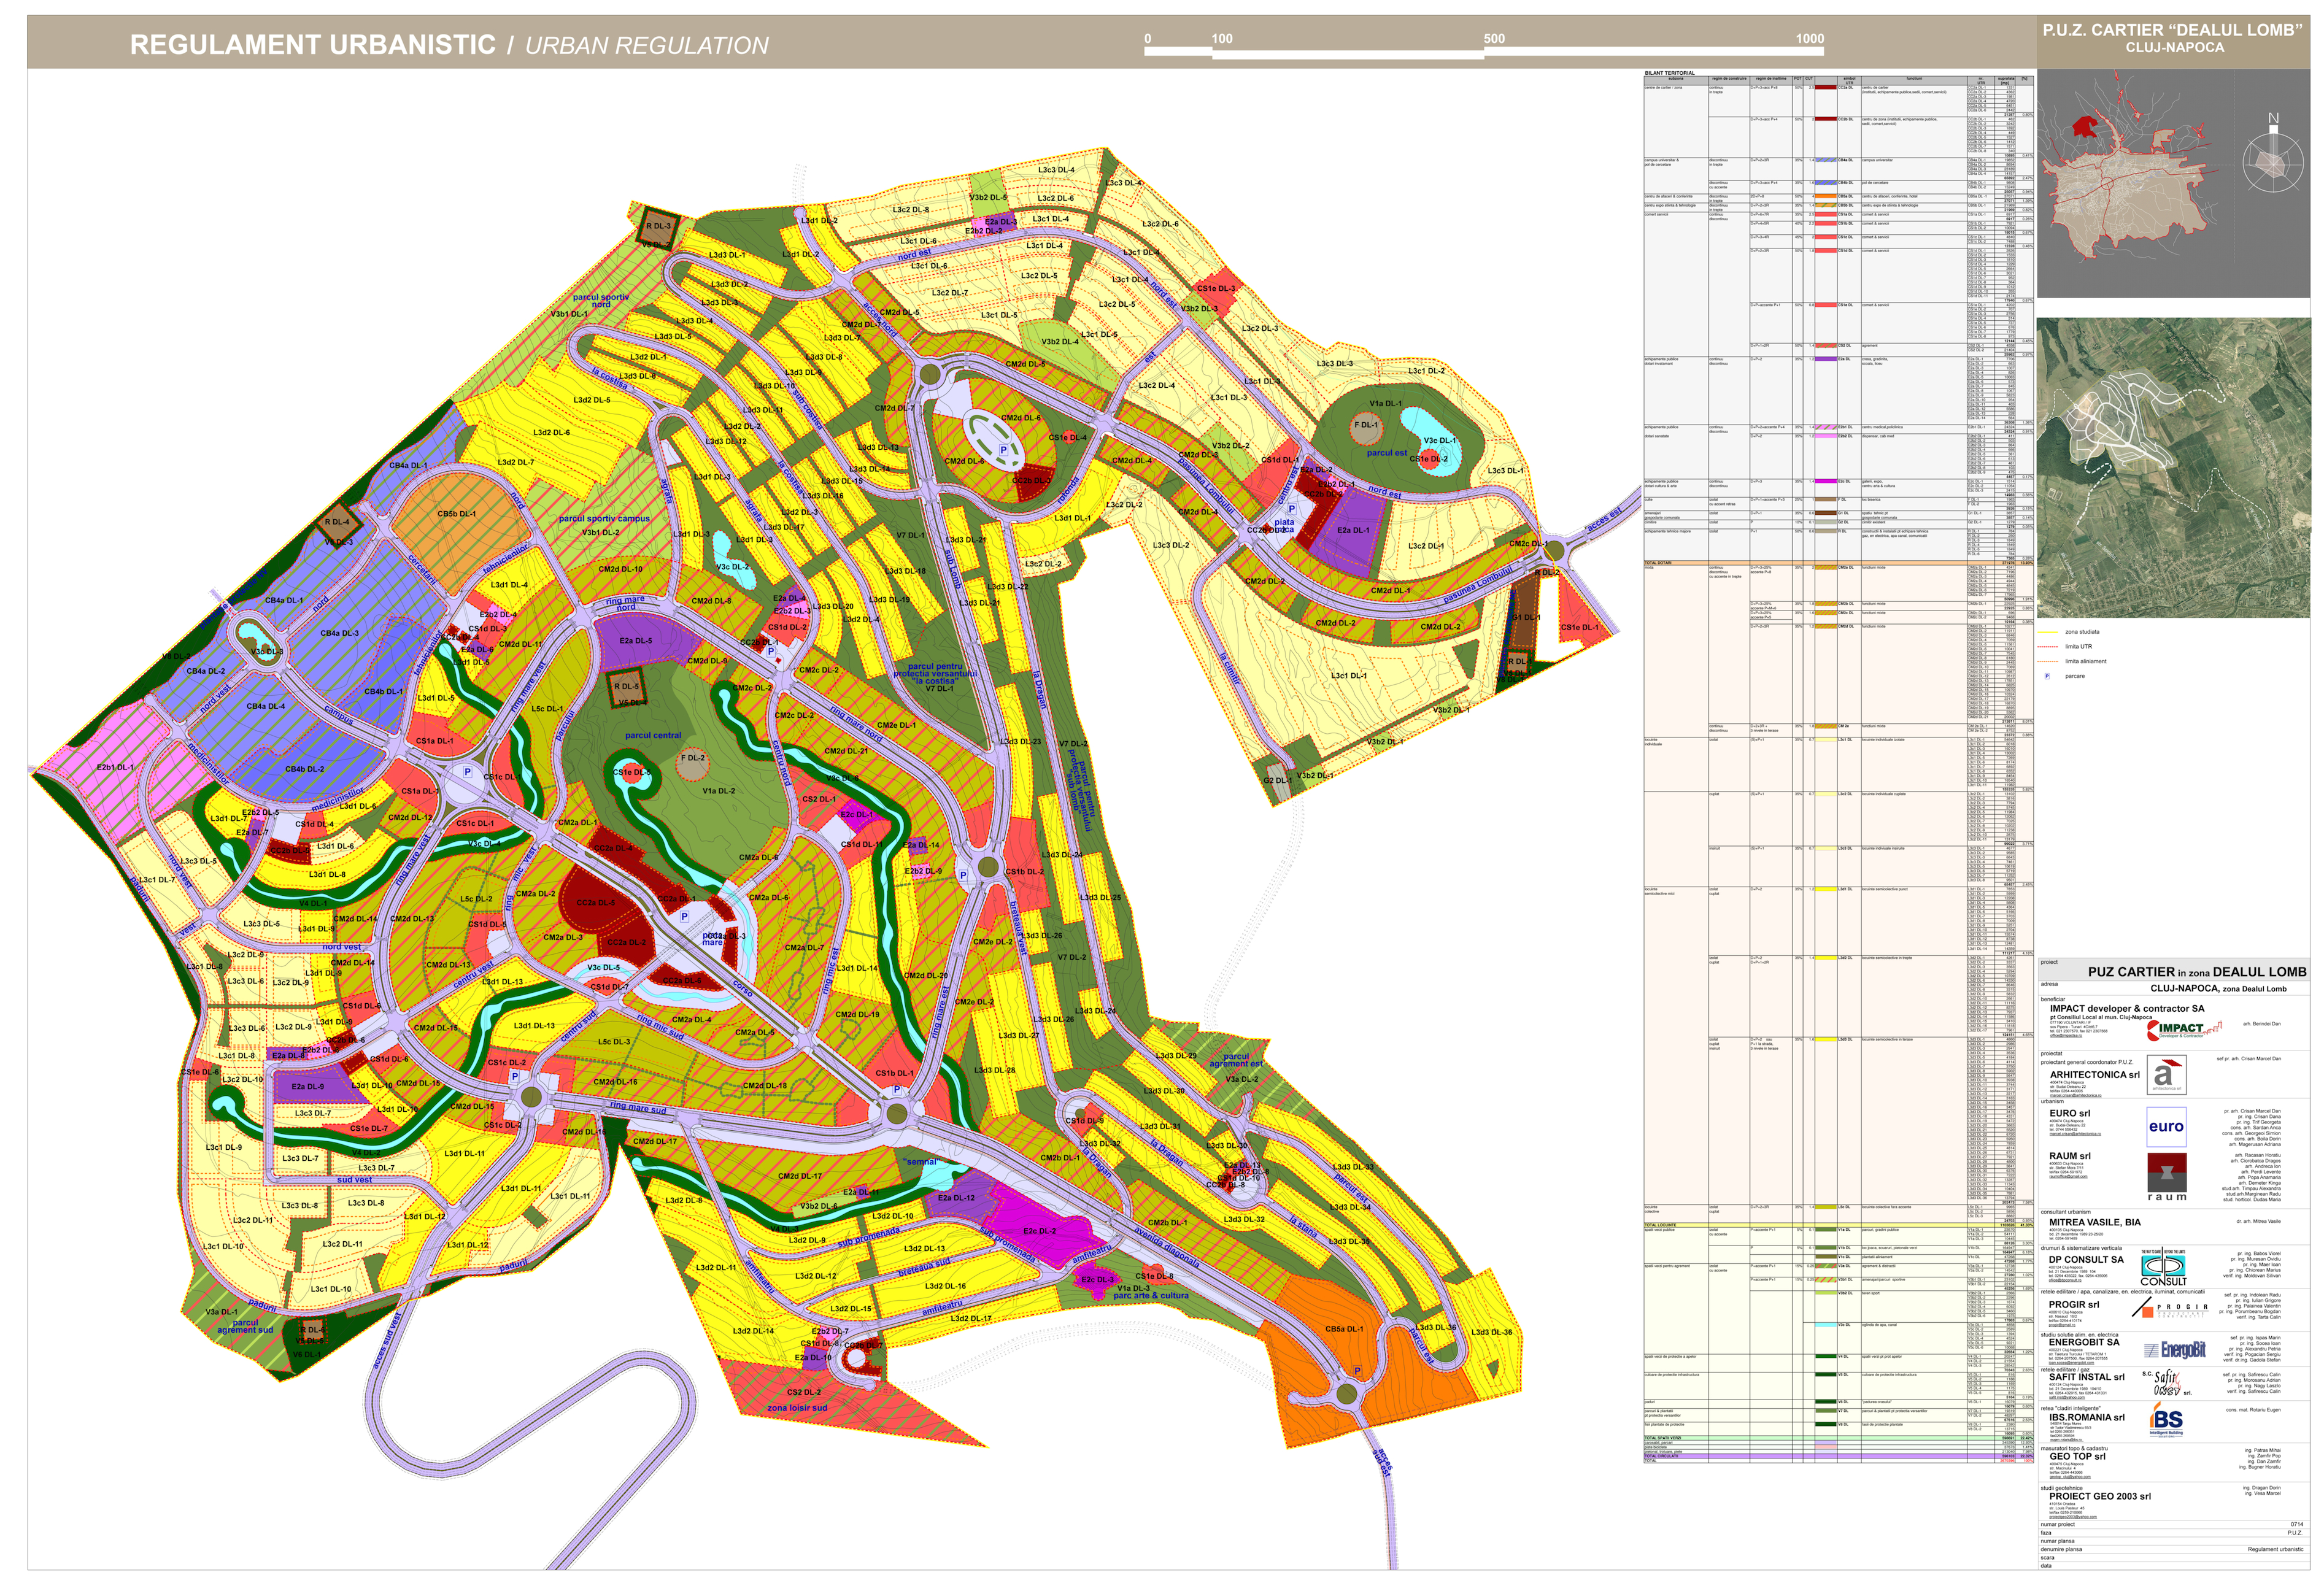Click the red dotted limita UTR legend line
This screenshot has height=1583, width=2324.
pos(2048,647)
